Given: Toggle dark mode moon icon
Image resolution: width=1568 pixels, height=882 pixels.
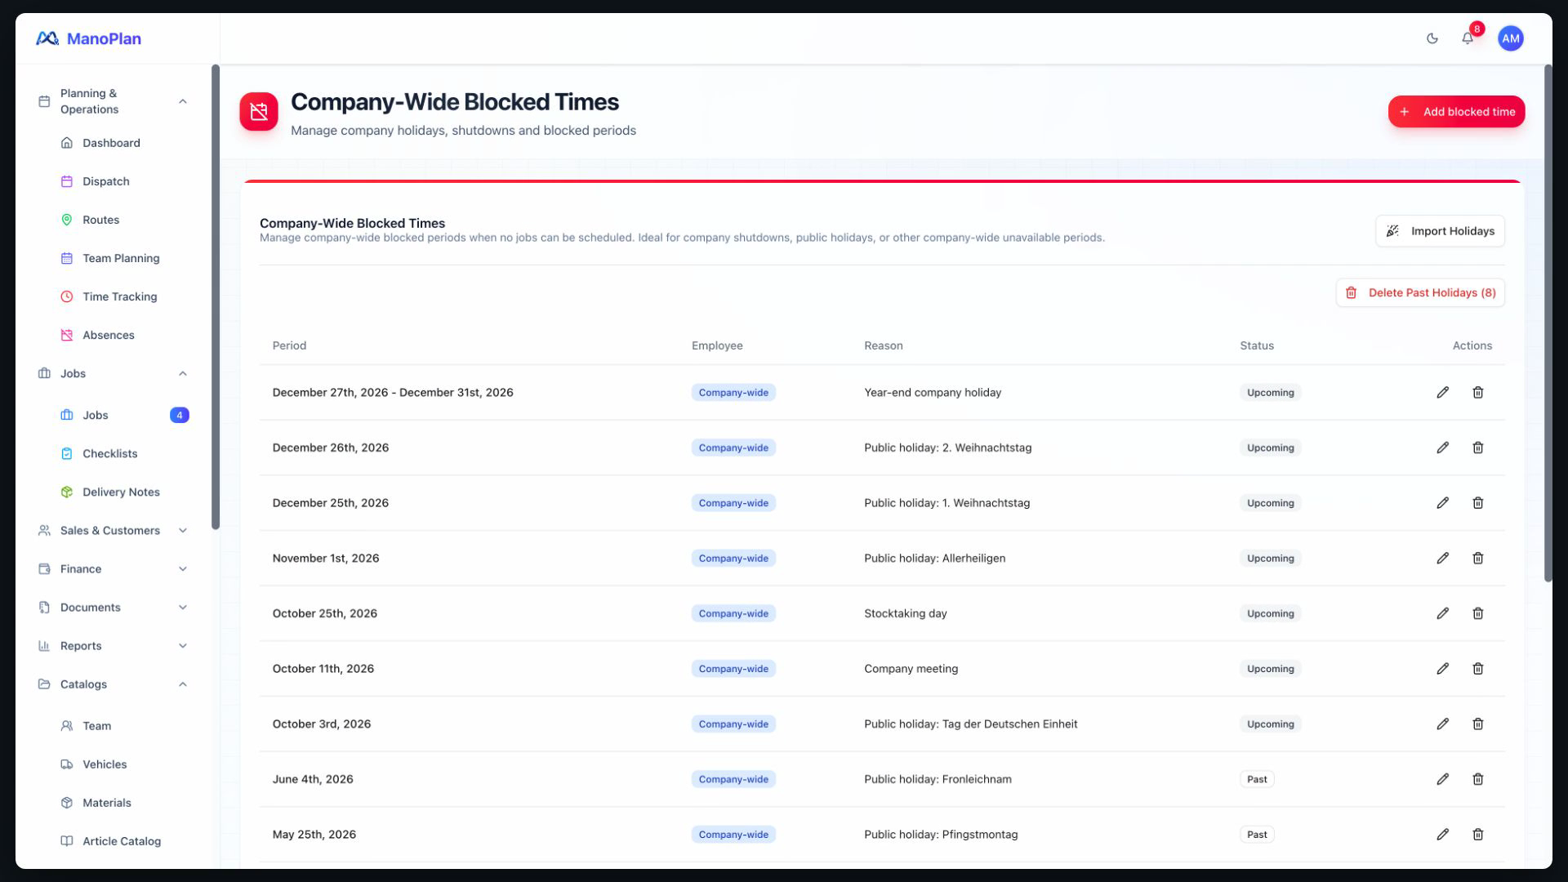Looking at the screenshot, I should [1432, 38].
